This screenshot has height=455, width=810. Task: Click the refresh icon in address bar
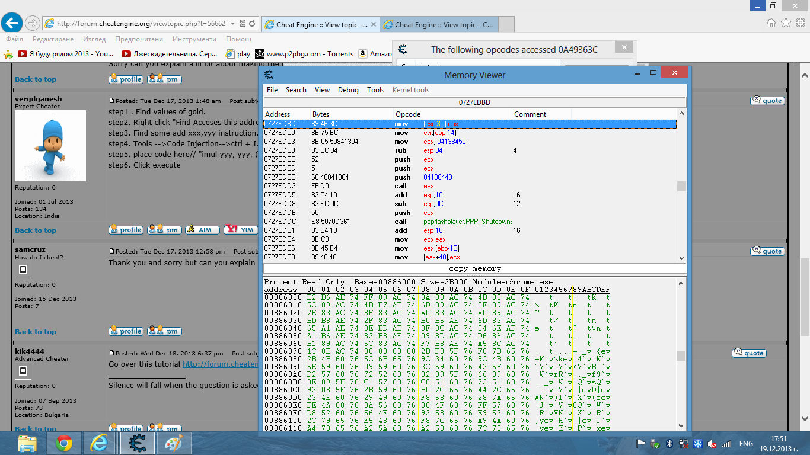[253, 24]
